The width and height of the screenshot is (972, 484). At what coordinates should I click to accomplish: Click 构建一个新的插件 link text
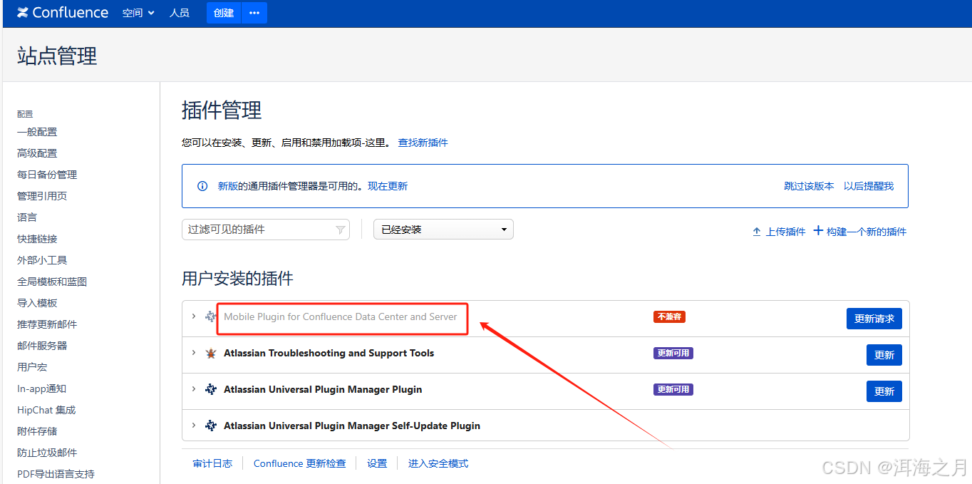tap(867, 232)
